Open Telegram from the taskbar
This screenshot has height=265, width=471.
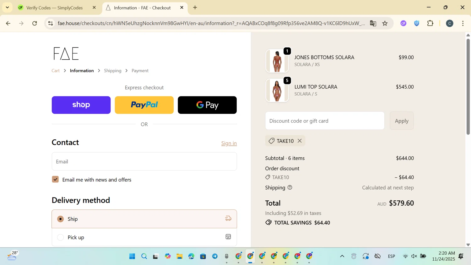pyautogui.click(x=215, y=256)
